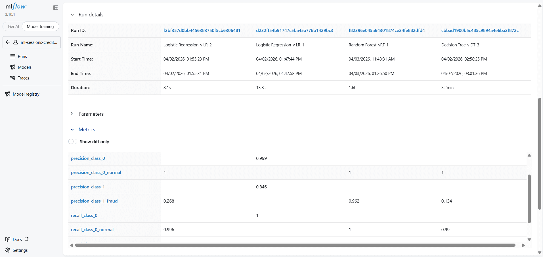Select the Model training tab
This screenshot has height=258, width=543.
pos(40,26)
